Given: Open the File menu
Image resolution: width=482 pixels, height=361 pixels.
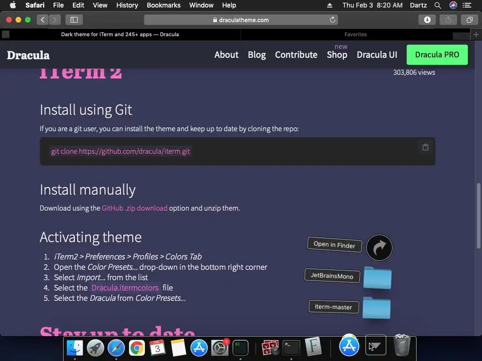Looking at the screenshot, I should point(58,5).
